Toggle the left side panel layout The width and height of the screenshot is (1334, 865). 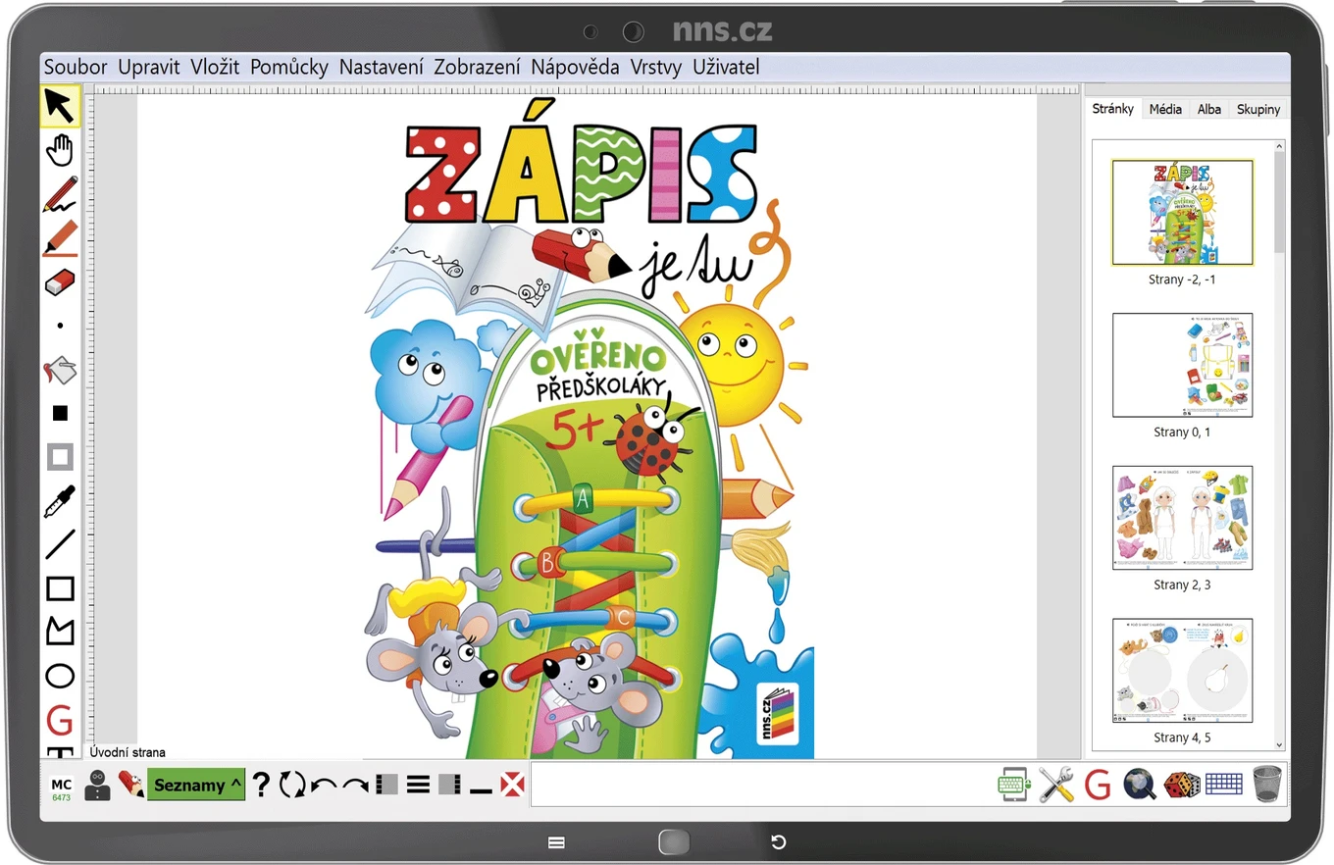[x=386, y=785]
